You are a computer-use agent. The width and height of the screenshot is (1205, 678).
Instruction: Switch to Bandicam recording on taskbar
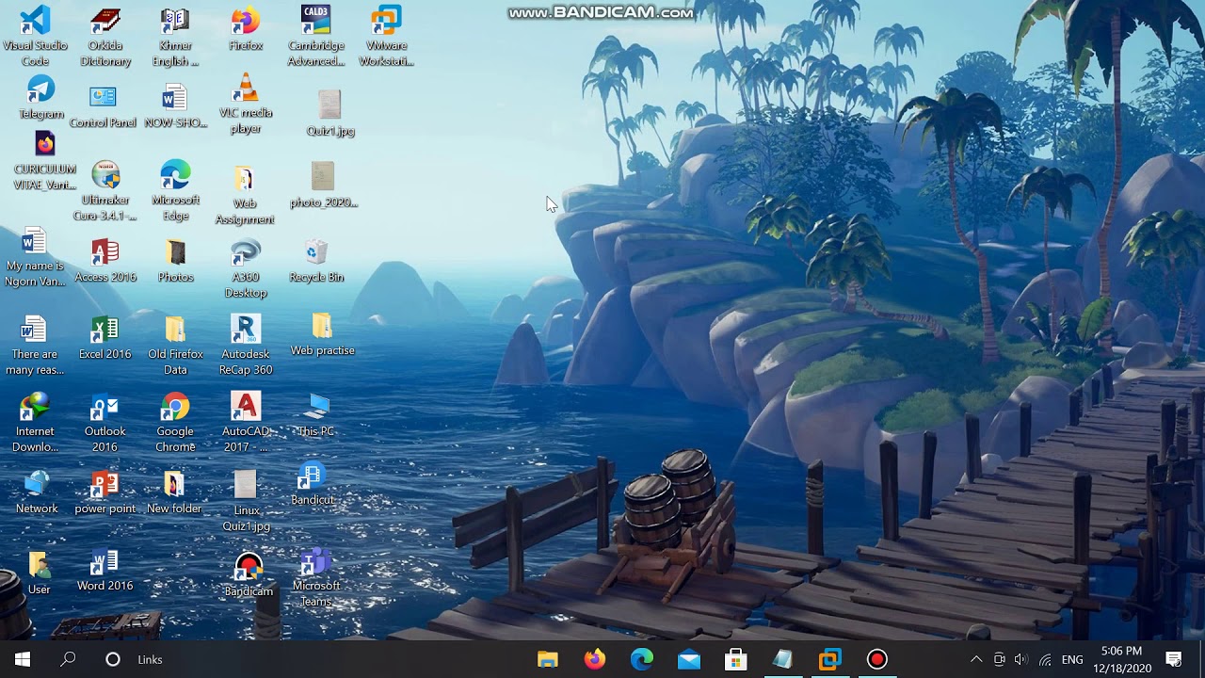pos(877,659)
